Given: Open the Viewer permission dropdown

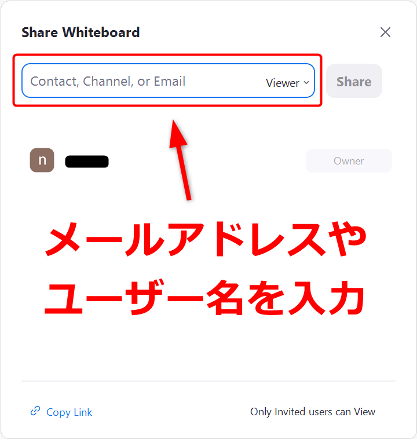Looking at the screenshot, I should pyautogui.click(x=287, y=83).
